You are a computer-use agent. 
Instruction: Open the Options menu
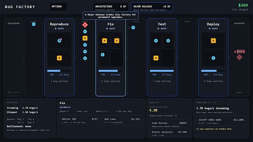click(x=58, y=7)
